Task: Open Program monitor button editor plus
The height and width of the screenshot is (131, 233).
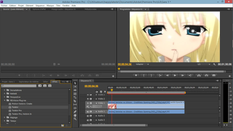Action: coord(230,76)
